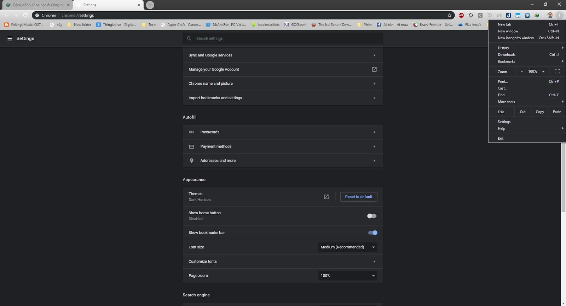Open the Help submenu
The height and width of the screenshot is (306, 566).
click(527, 128)
